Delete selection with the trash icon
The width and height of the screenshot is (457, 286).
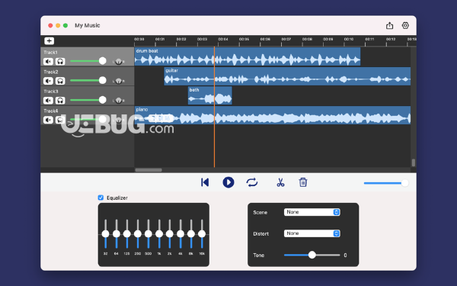tap(303, 182)
